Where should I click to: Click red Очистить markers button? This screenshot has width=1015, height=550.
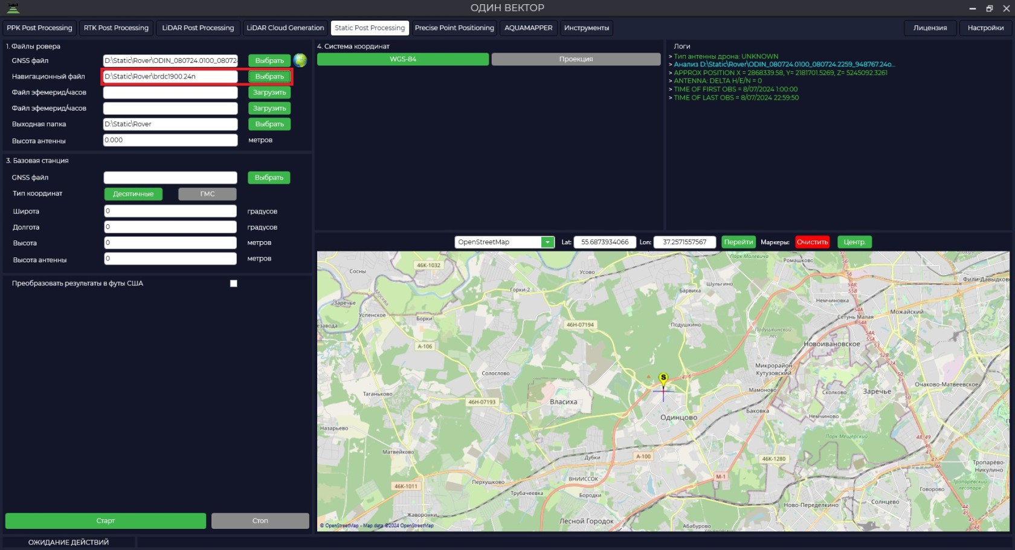[x=812, y=242]
